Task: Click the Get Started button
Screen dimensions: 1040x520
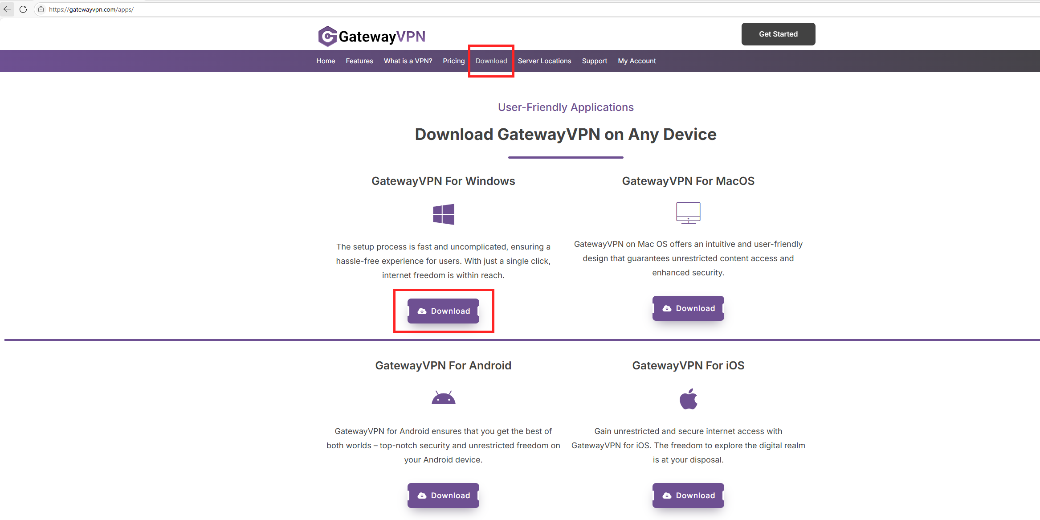Action: coord(778,34)
